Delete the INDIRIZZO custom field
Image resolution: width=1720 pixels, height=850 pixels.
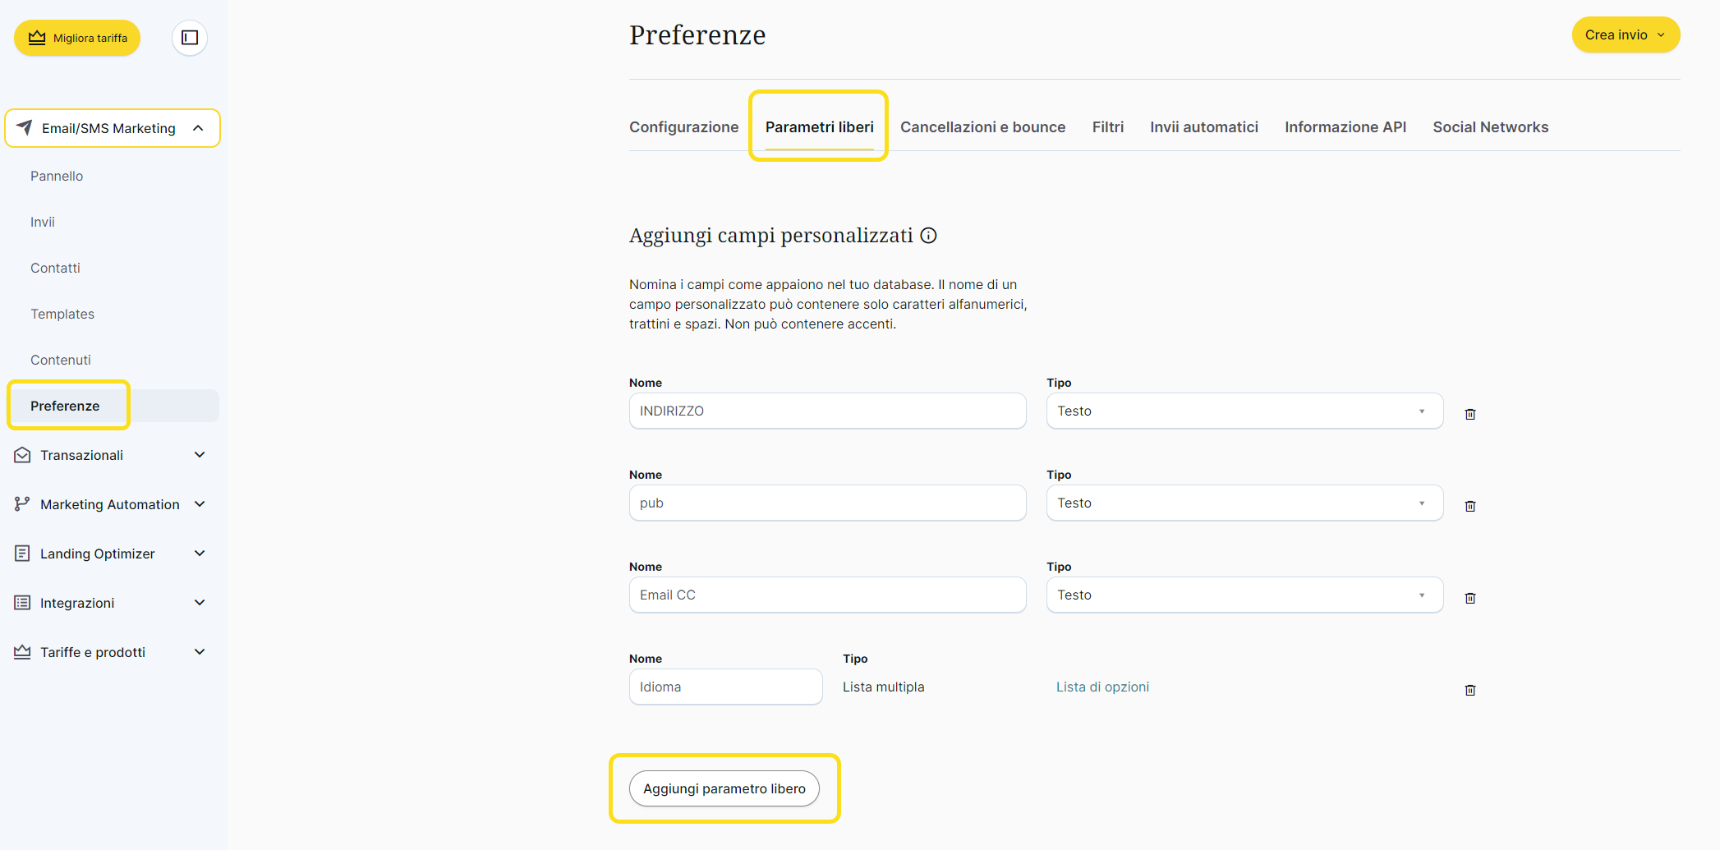(1469, 414)
